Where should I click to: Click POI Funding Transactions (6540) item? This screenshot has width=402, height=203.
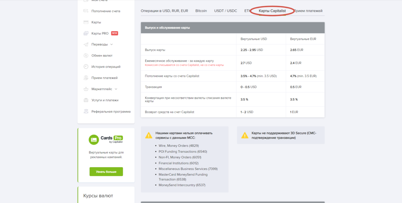pyautogui.click(x=183, y=151)
